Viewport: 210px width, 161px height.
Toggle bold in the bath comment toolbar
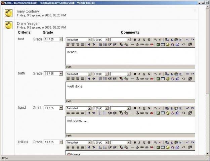pos(135,74)
